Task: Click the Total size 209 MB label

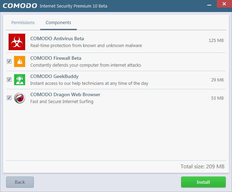Action: point(202,167)
